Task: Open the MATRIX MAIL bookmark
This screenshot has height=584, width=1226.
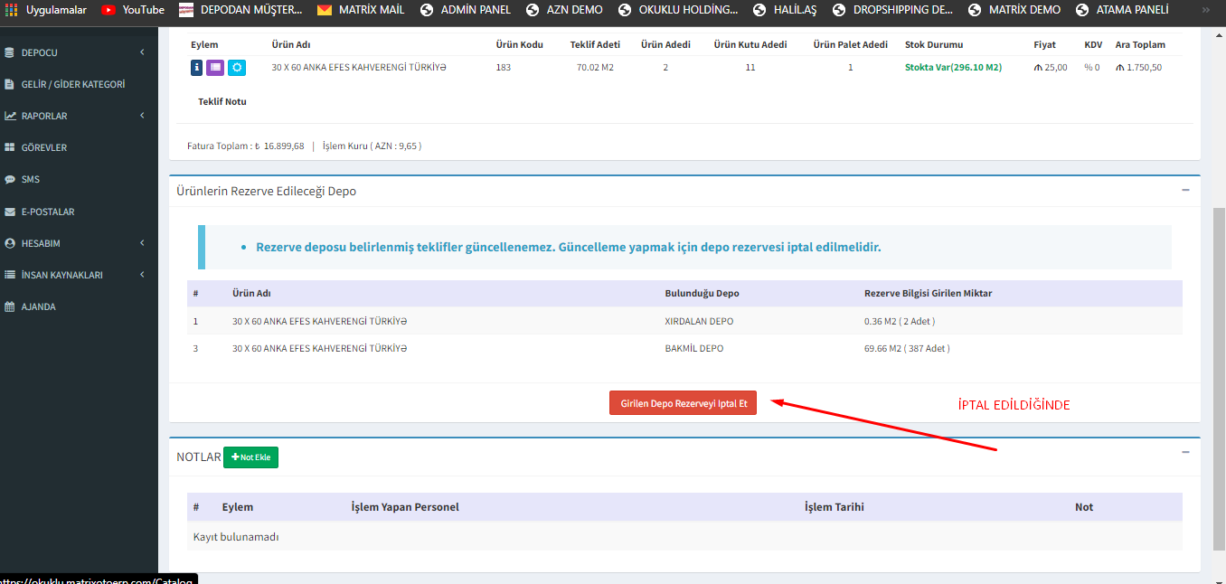Action: tap(361, 10)
